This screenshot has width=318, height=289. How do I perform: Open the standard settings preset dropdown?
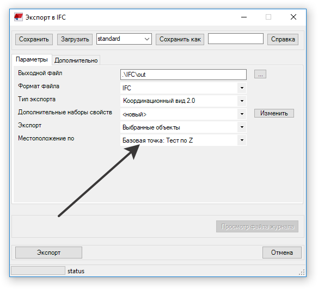point(124,39)
